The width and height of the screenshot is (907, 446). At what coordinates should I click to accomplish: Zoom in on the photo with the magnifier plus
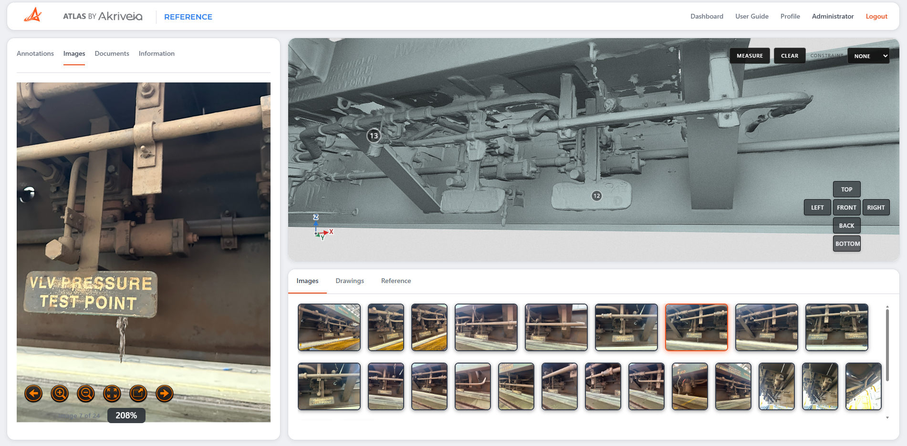(x=60, y=394)
